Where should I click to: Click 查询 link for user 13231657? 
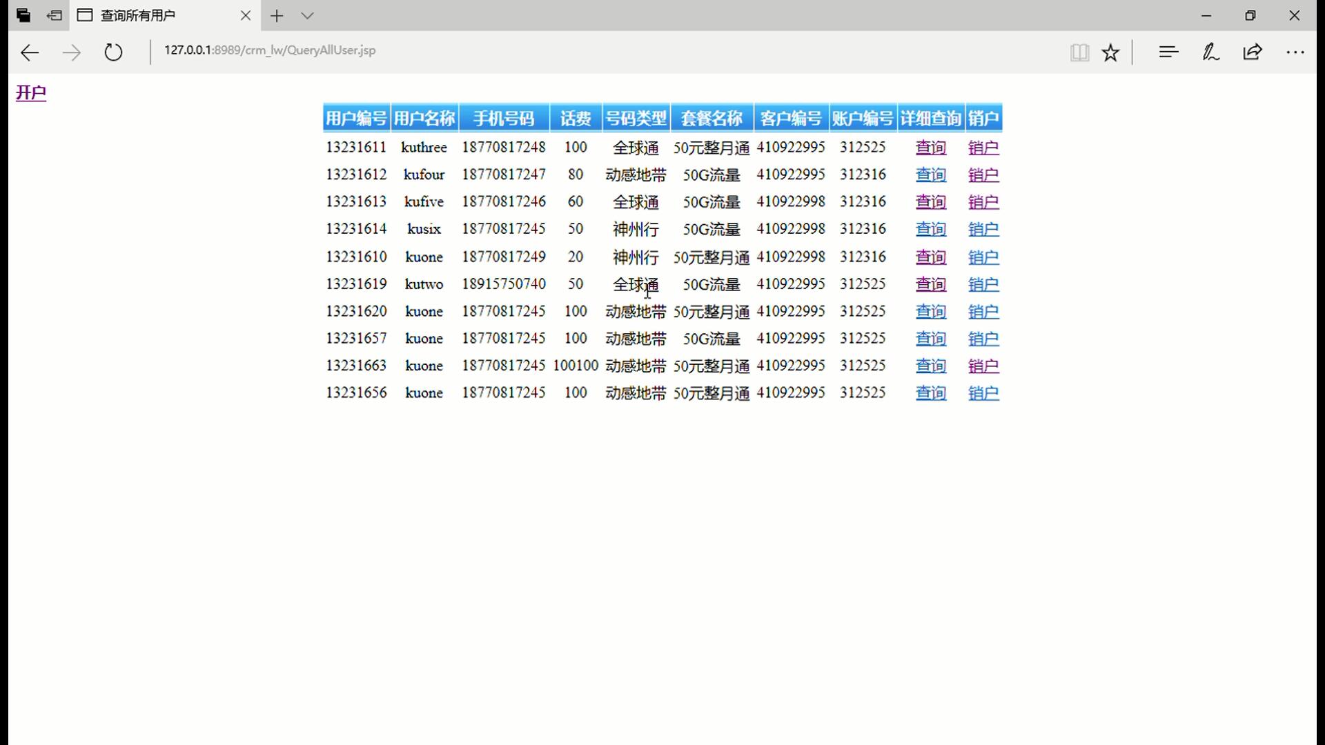click(x=931, y=339)
